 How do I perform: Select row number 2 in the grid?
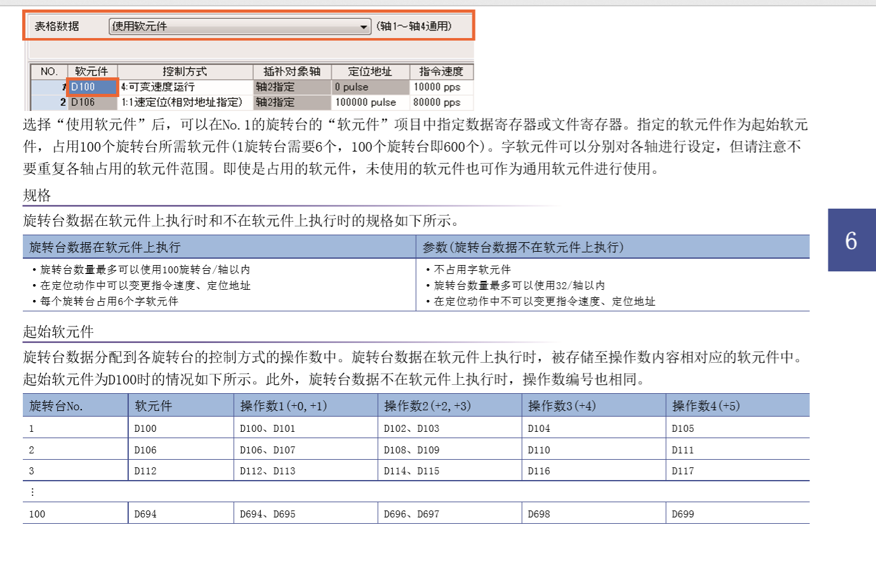pos(50,102)
